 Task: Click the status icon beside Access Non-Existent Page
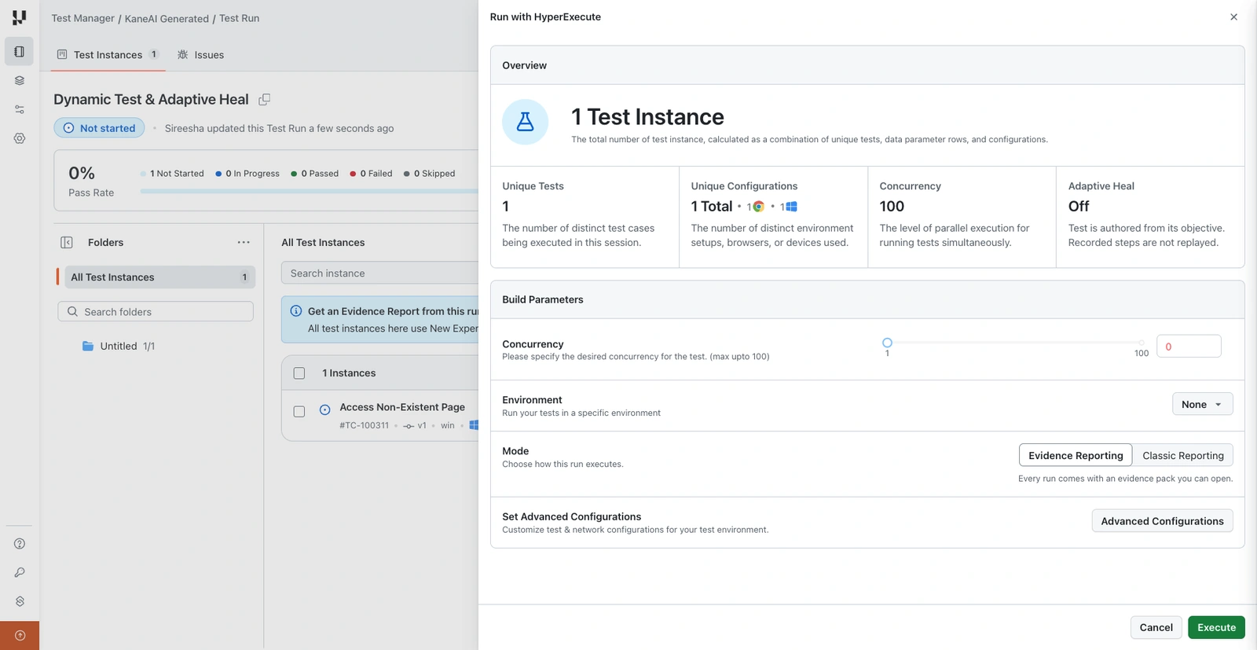click(x=324, y=409)
